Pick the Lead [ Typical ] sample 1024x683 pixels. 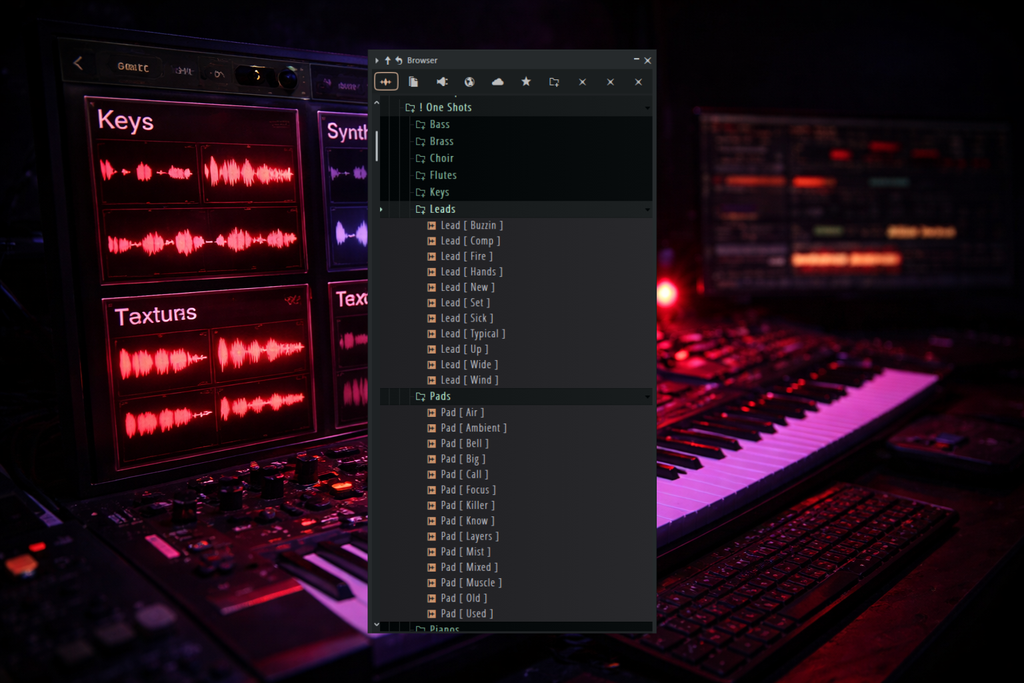tap(472, 333)
